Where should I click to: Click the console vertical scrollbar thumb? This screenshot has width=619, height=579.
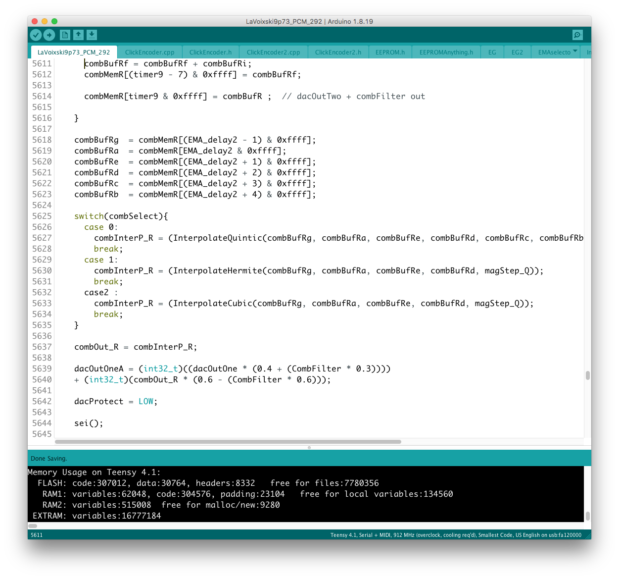[587, 516]
